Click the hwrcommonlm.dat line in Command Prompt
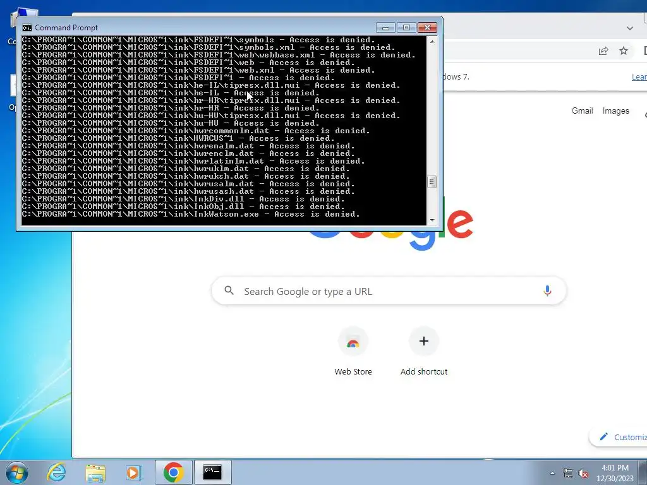 click(196, 131)
